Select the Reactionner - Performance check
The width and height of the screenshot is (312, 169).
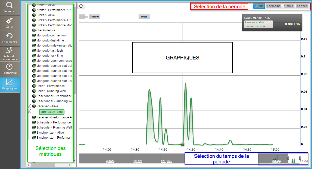pos(54,96)
